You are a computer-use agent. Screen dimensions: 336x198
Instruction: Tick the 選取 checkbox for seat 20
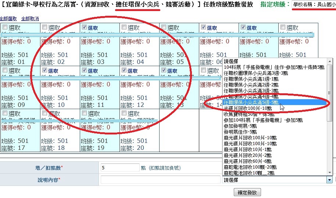click(x=124, y=114)
